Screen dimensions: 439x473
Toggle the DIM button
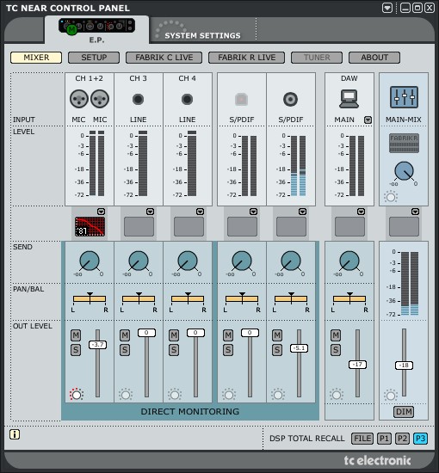tap(404, 412)
